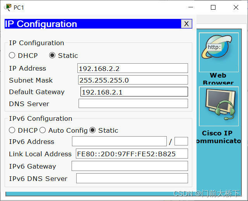Viewport: 248px width, 201px height.
Task: Click the Cisco IP Communicator label
Action: [x=219, y=137]
